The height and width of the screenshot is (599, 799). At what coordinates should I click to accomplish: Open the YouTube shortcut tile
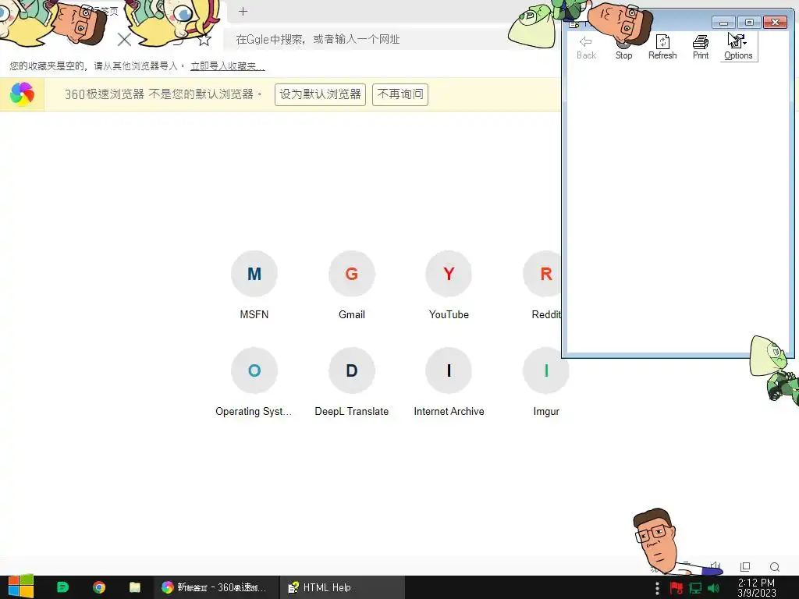point(449,285)
